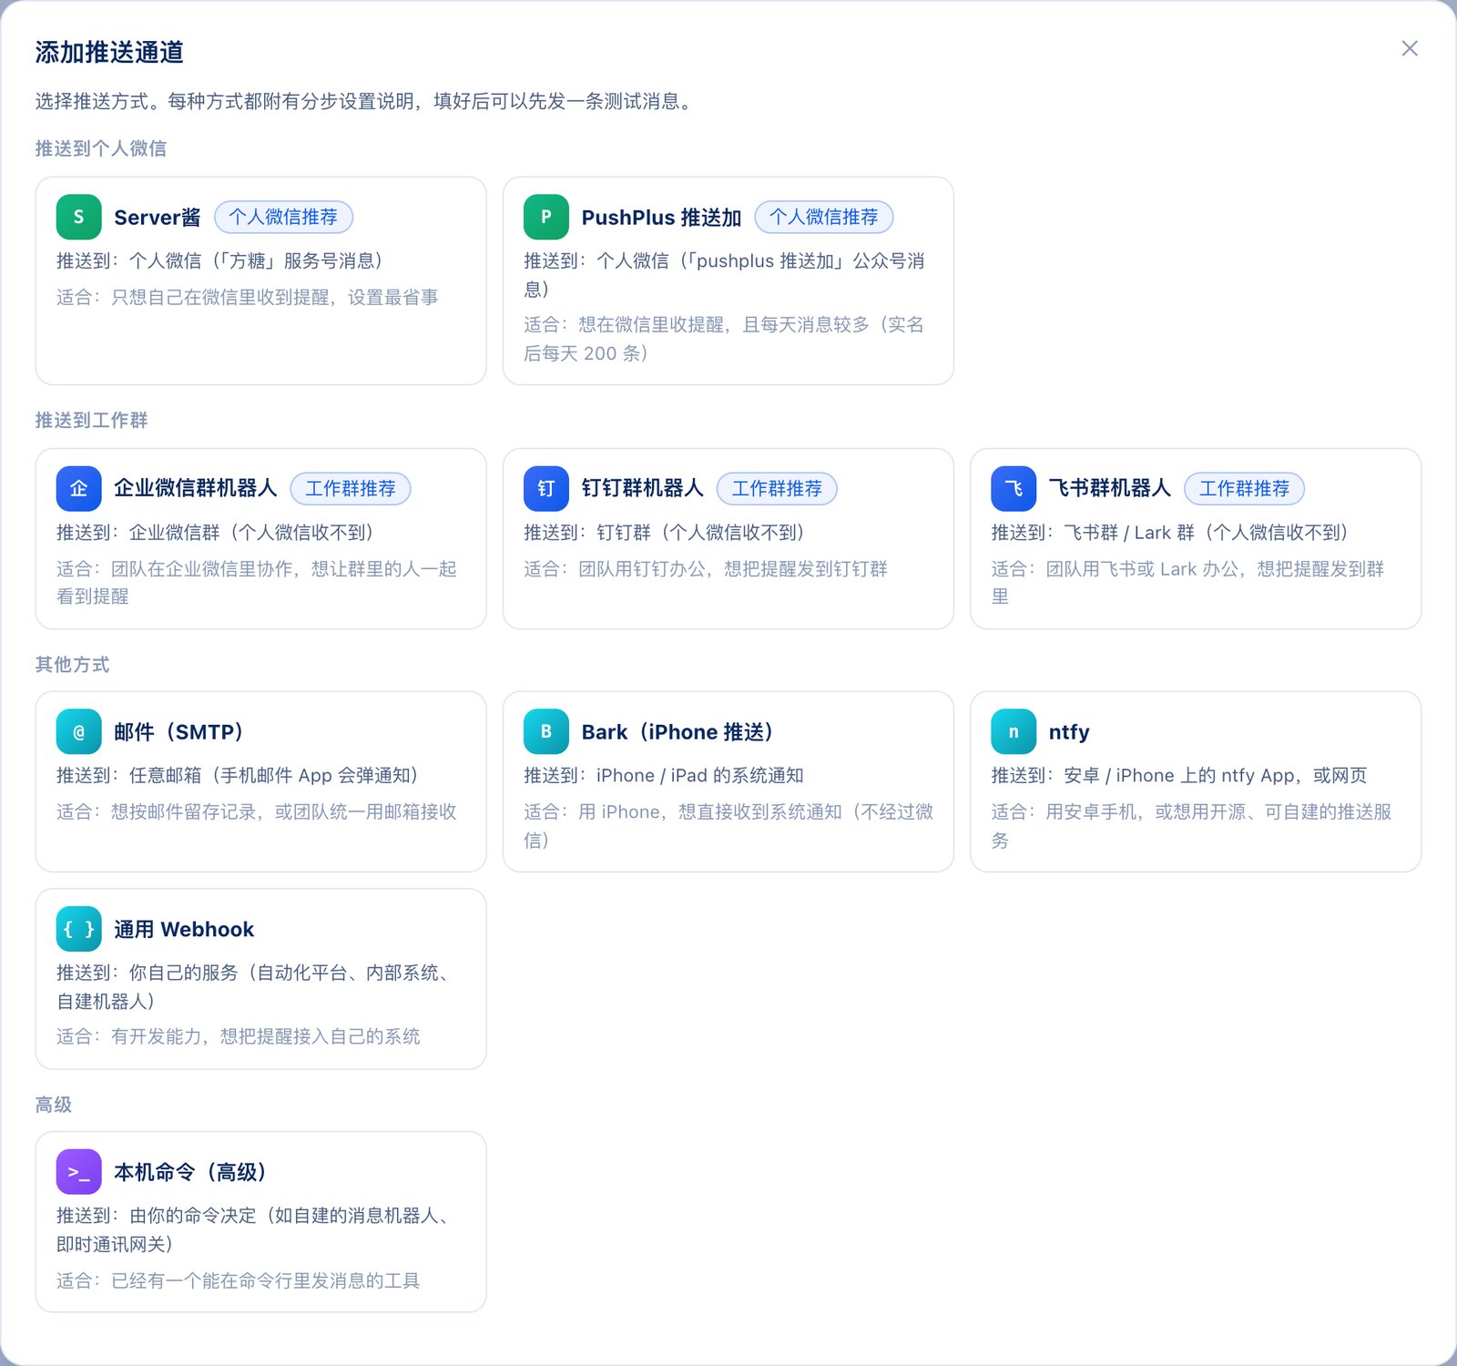Click 高级 section heading
The width and height of the screenshot is (1457, 1366).
54,1105
